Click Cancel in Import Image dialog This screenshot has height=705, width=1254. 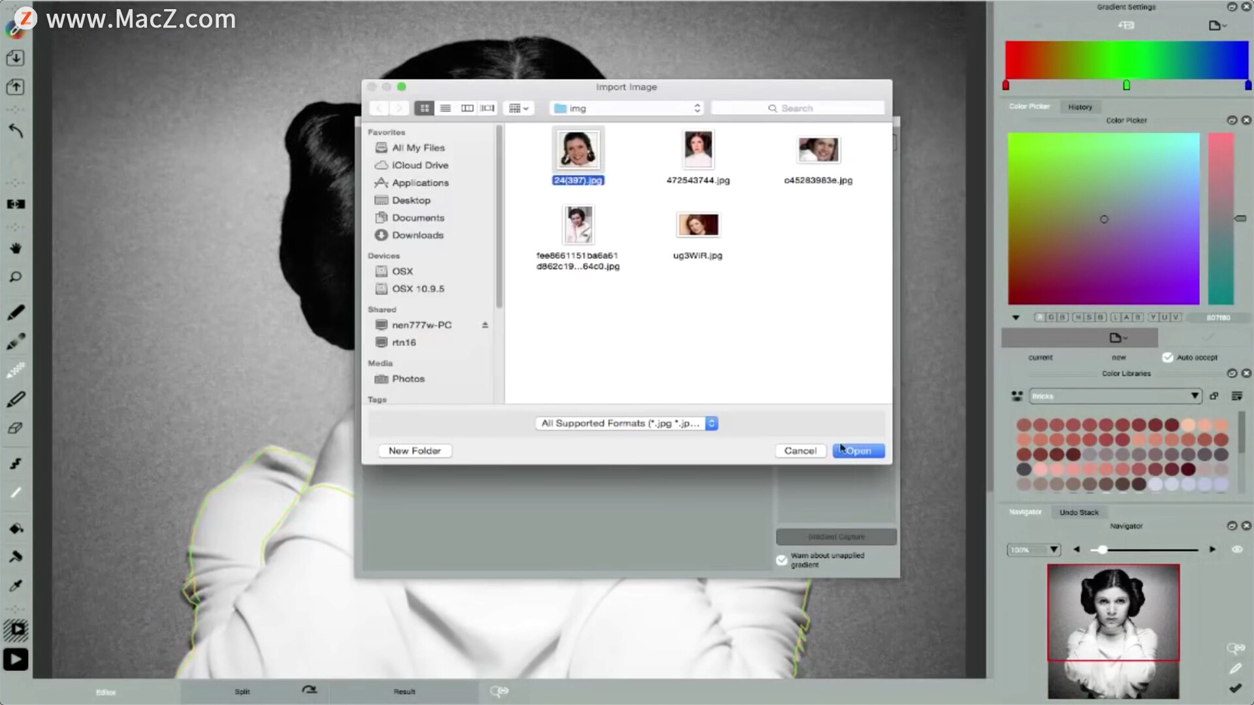pyautogui.click(x=800, y=451)
